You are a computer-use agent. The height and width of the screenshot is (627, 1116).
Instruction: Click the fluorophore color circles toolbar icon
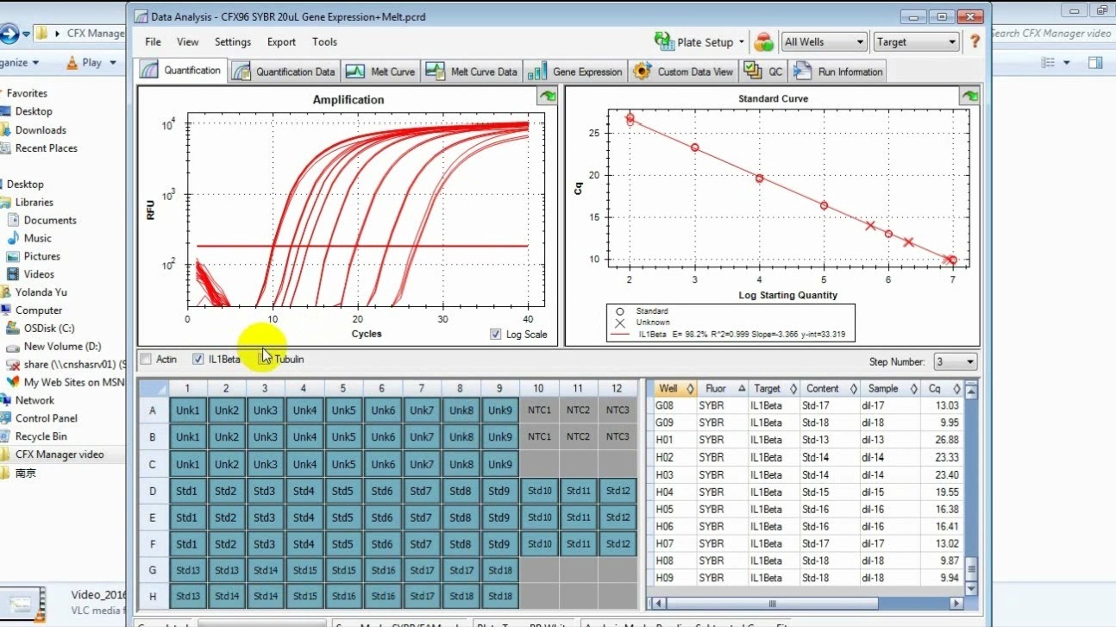tap(763, 41)
